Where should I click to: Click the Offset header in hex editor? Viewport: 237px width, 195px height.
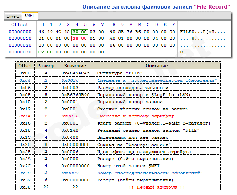pyautogui.click(x=20, y=25)
